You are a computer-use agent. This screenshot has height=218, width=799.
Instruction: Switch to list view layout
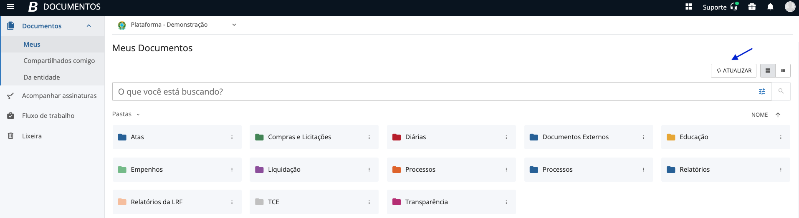(x=783, y=71)
